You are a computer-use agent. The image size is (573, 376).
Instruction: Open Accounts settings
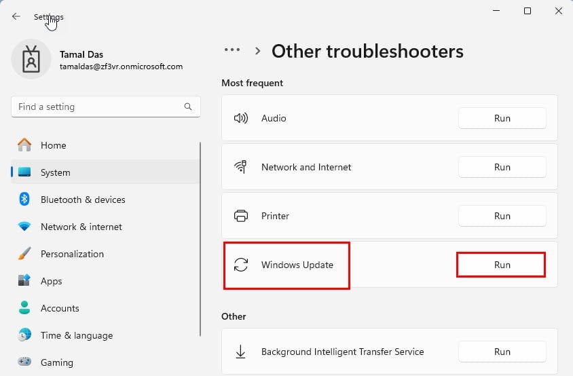click(x=106, y=308)
